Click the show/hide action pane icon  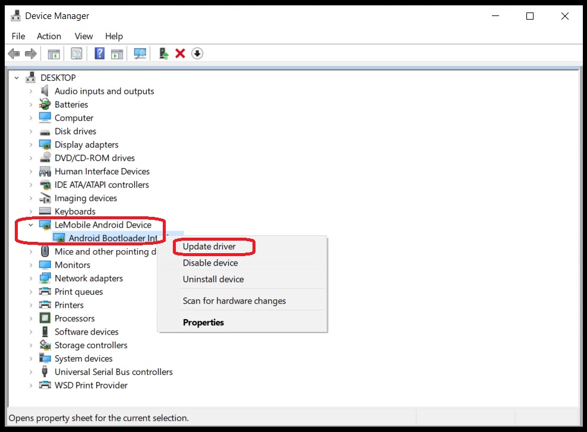point(117,54)
